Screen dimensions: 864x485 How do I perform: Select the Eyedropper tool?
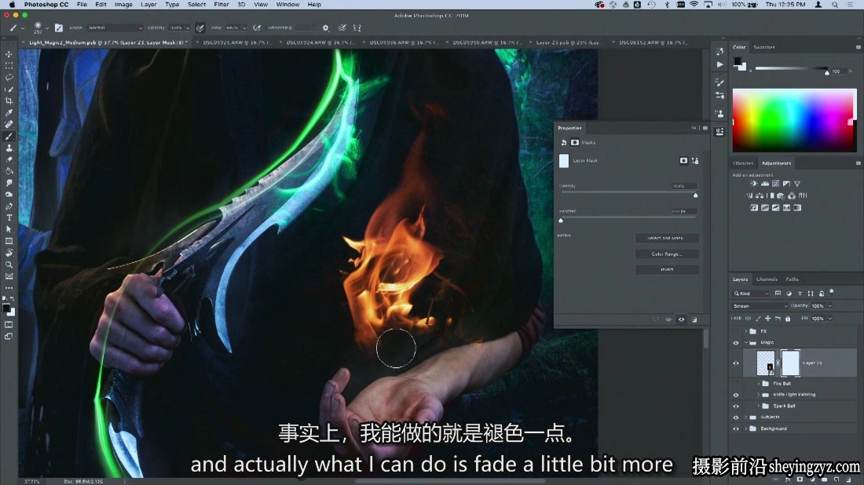click(9, 113)
